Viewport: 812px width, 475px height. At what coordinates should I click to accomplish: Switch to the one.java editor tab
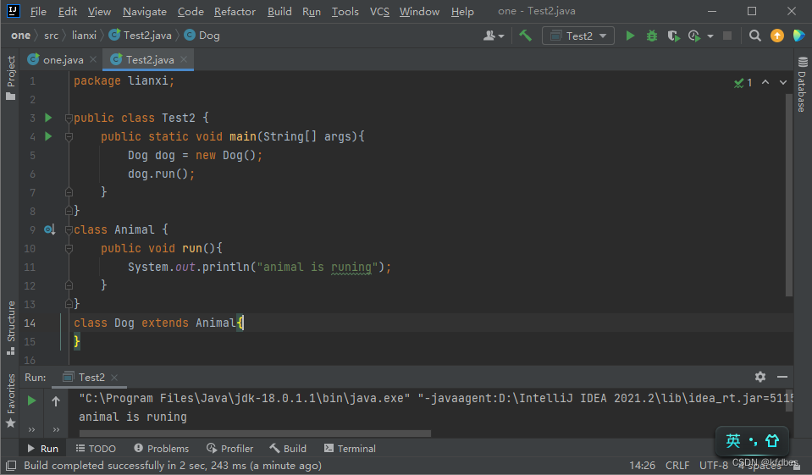coord(64,59)
